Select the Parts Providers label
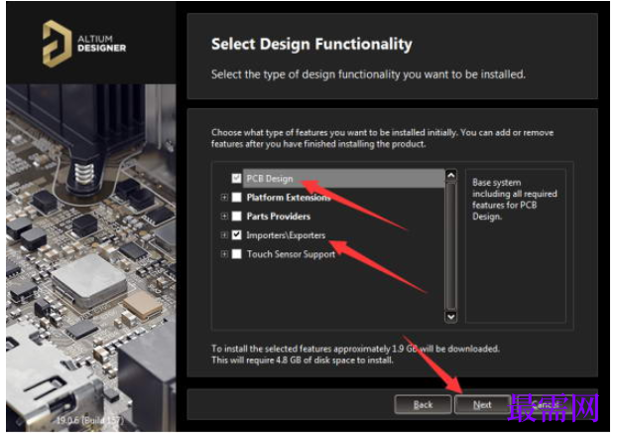 (279, 217)
